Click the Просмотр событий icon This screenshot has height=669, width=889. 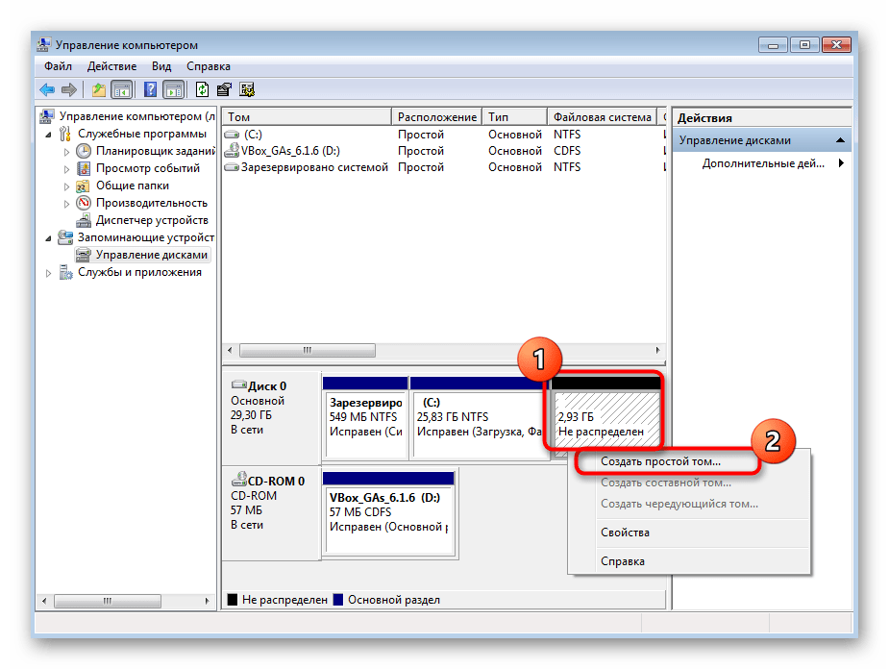[84, 168]
